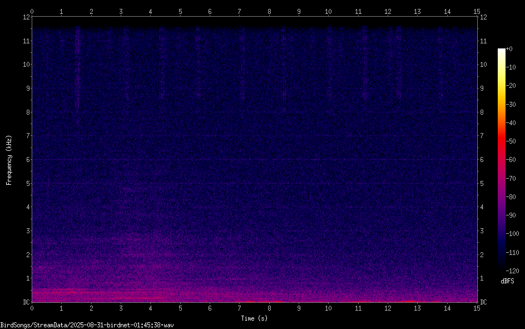This screenshot has height=329, width=525.
Task: Click the '15' tick on the bottom time axis
Action: 477,308
